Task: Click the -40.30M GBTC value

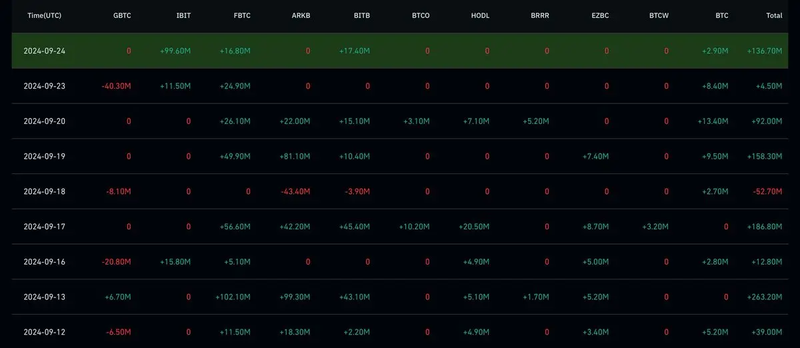Action: pos(117,86)
